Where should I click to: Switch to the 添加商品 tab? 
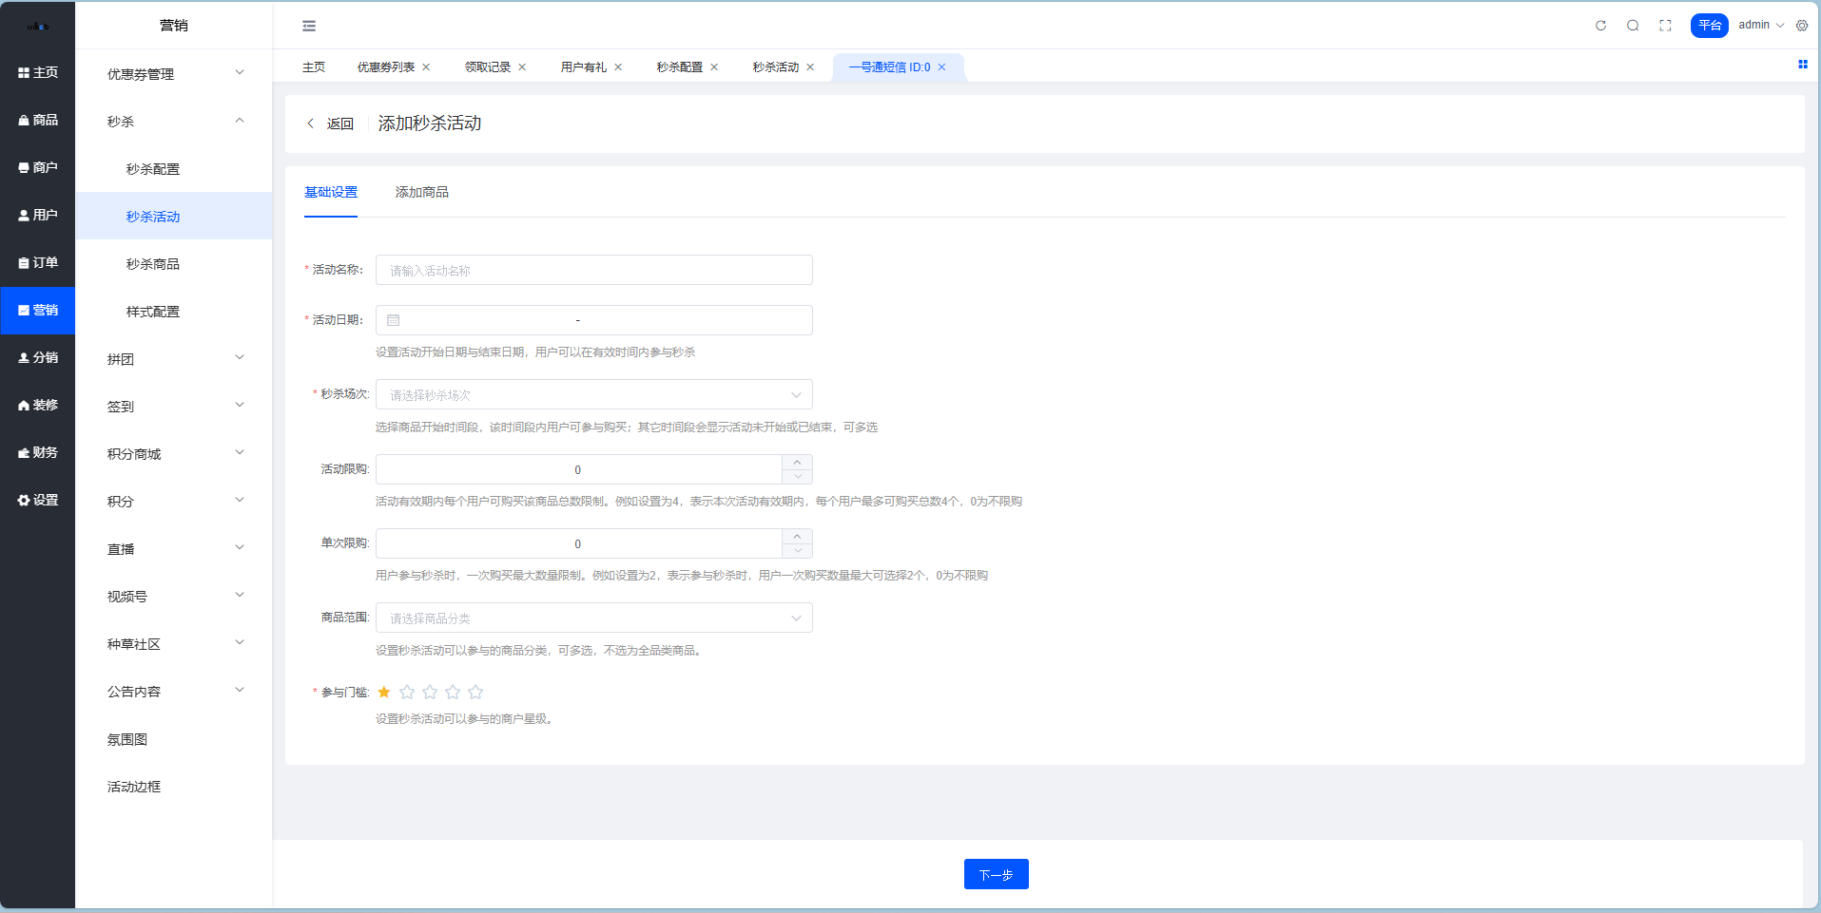[421, 193]
